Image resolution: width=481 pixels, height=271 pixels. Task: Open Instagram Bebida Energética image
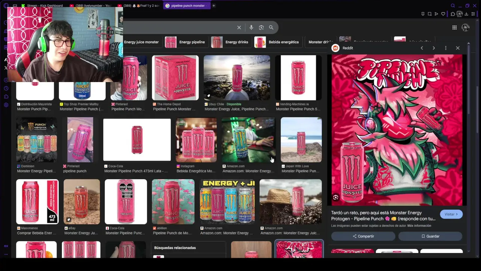click(196, 140)
